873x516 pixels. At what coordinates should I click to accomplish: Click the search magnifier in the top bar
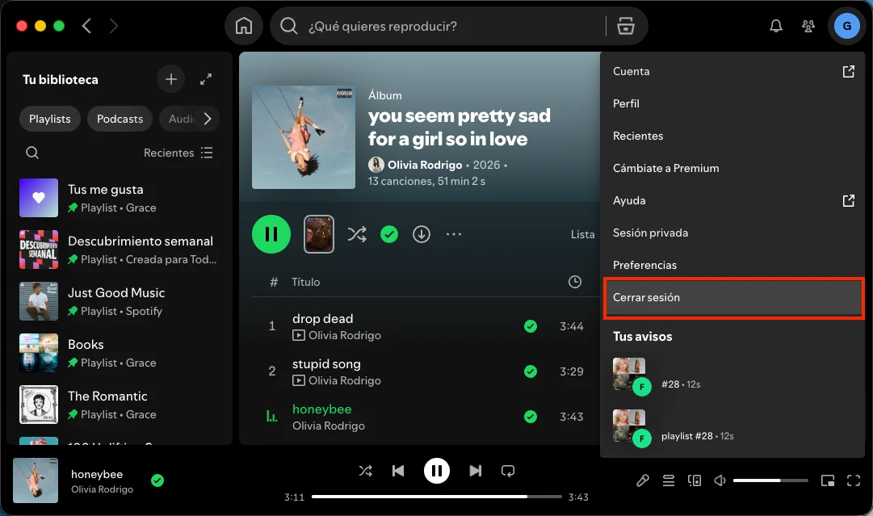click(x=288, y=26)
